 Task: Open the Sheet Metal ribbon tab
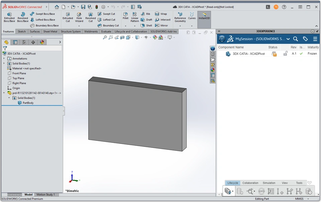coord(50,31)
